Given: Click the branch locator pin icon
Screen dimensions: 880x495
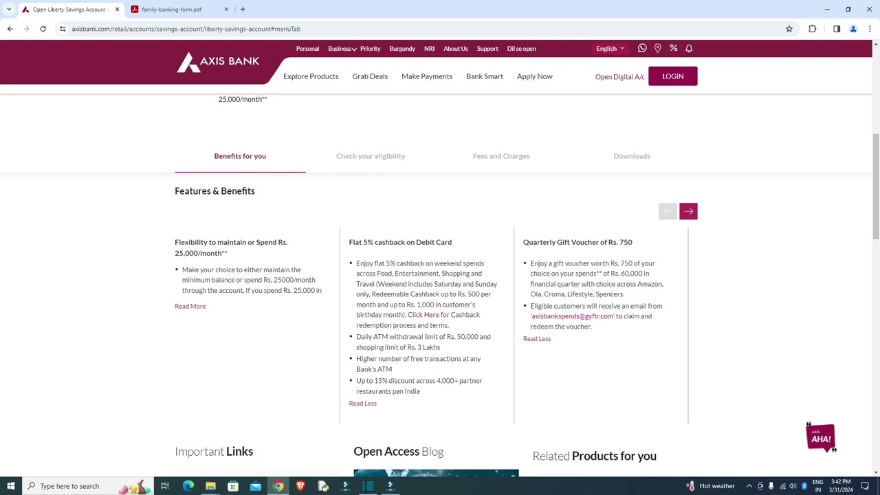Looking at the screenshot, I should tap(658, 48).
